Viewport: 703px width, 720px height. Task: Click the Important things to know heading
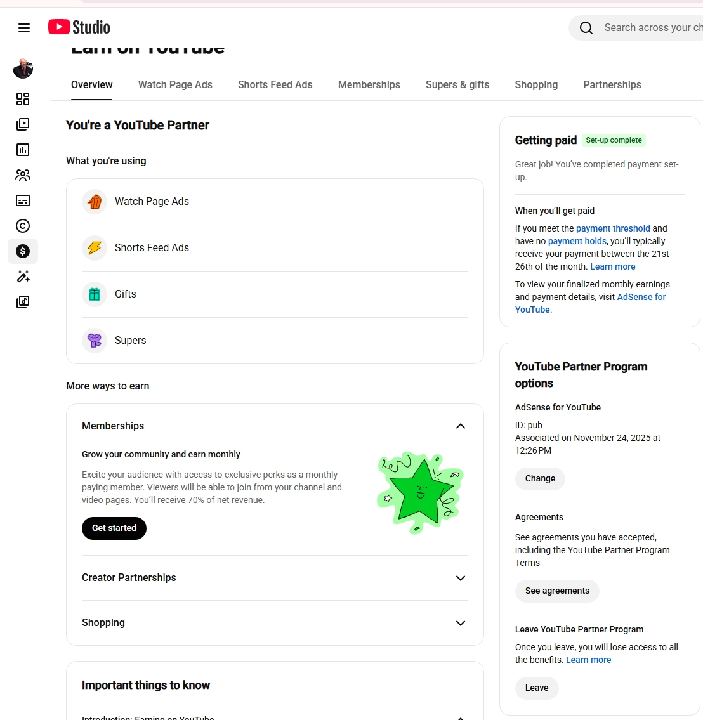145,685
